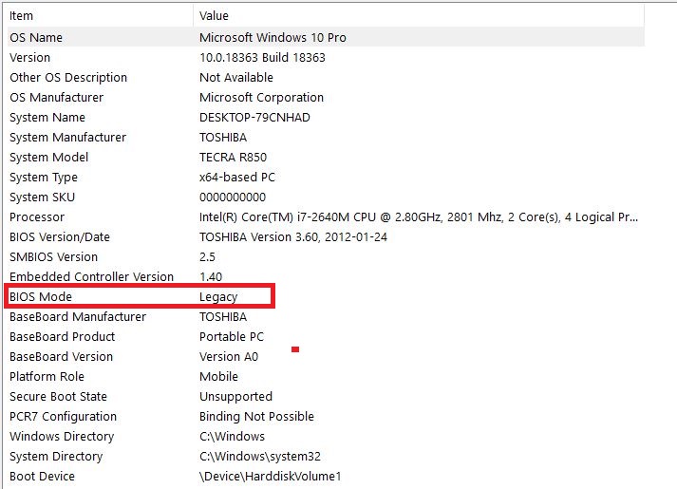Select the Version row
The height and width of the screenshot is (489, 677).
[x=326, y=57]
